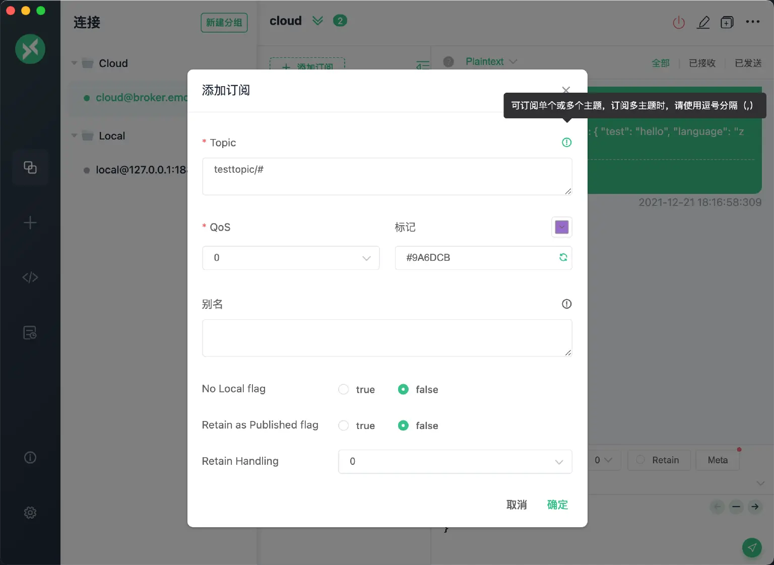Click the alias info hint icon

(566, 304)
